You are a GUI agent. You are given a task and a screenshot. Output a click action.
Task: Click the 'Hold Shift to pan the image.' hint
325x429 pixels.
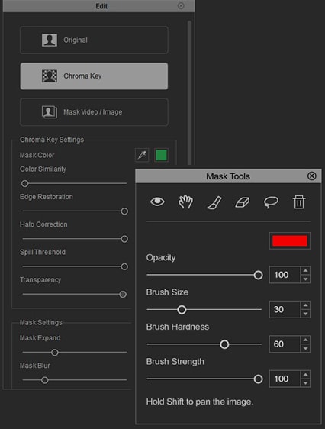point(200,402)
